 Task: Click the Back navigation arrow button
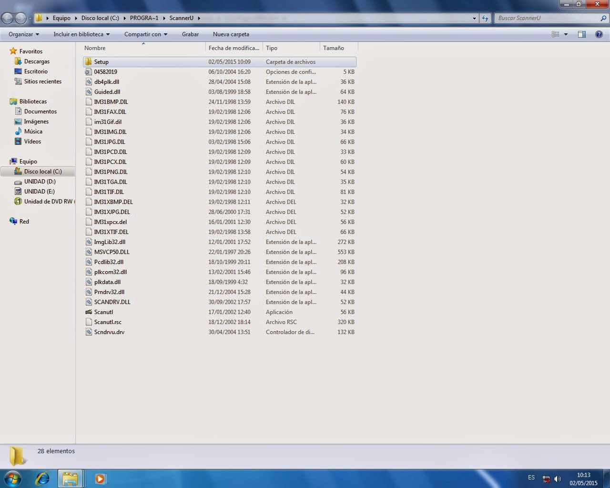click(x=8, y=18)
